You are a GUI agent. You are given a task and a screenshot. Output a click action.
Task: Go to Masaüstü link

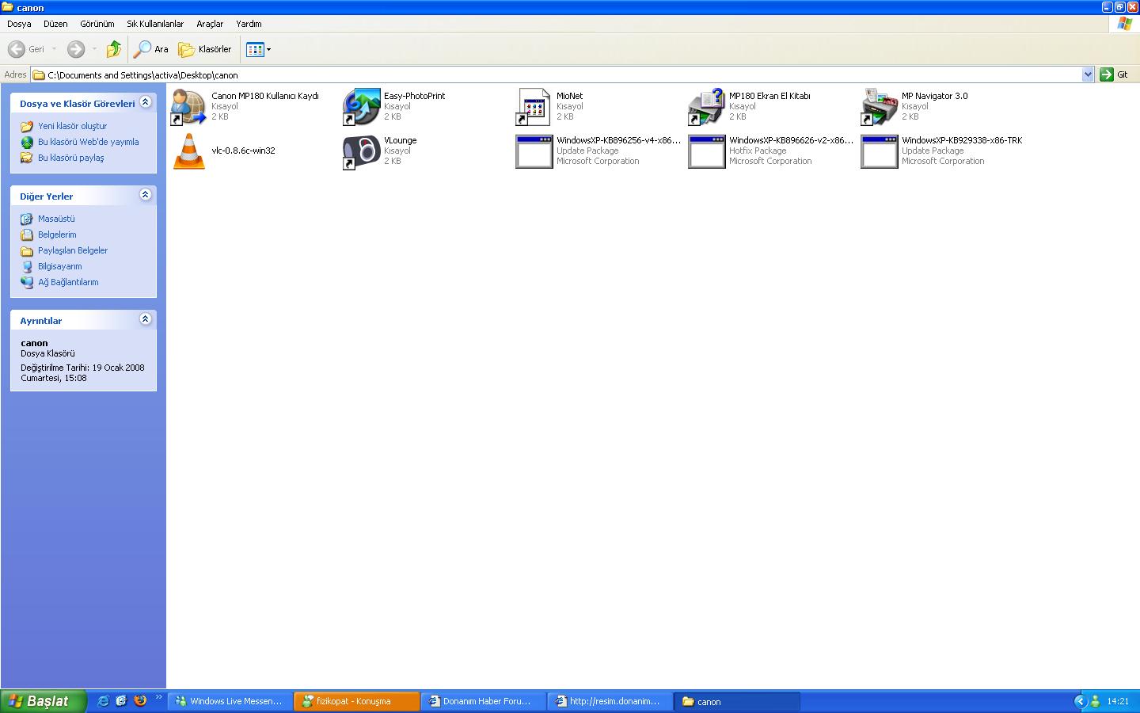[56, 219]
